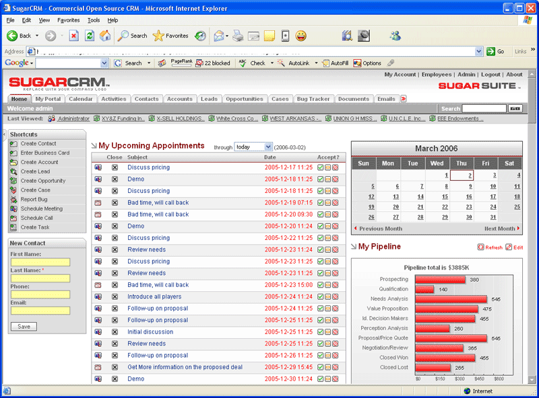Click the 22 blocked popup blocker icon
Image resolution: width=539 pixels, height=398 pixels.
pos(213,63)
